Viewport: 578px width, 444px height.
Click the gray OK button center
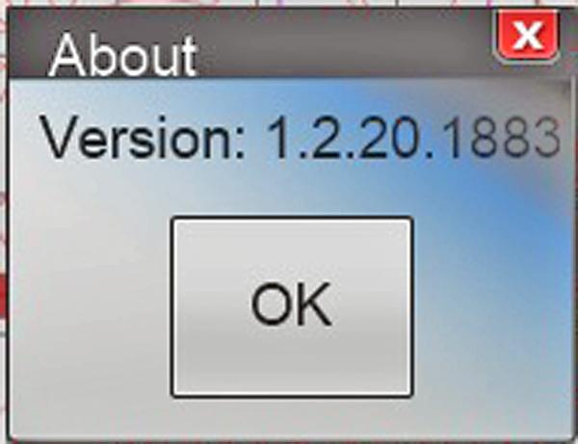[x=292, y=307]
